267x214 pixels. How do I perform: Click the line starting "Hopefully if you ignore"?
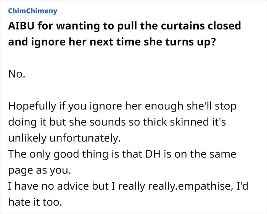pos(122,106)
